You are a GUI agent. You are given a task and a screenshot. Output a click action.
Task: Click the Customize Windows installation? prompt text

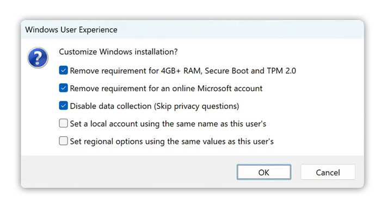tap(118, 52)
